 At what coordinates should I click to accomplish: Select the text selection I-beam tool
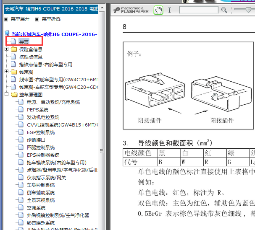tap(170, 10)
